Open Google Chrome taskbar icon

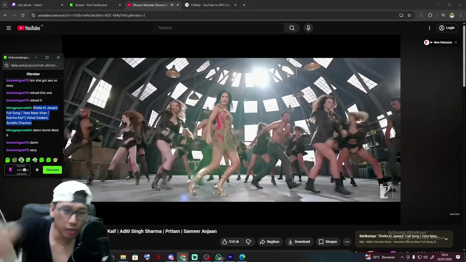(183, 257)
